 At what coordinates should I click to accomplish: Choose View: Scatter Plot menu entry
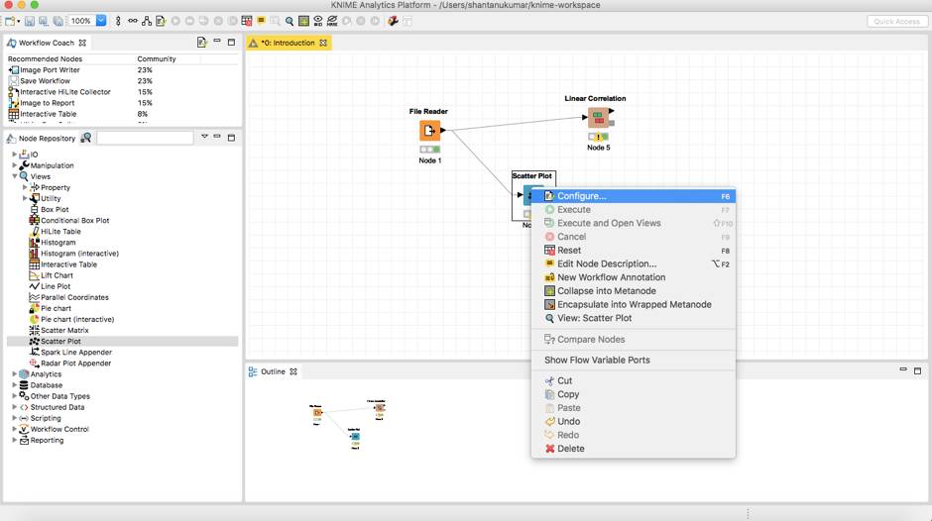pyautogui.click(x=634, y=318)
